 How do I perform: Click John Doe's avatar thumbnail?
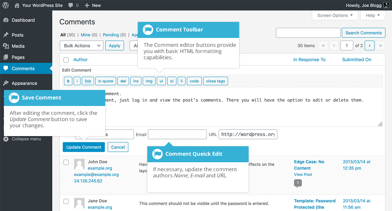pyautogui.click(x=79, y=164)
